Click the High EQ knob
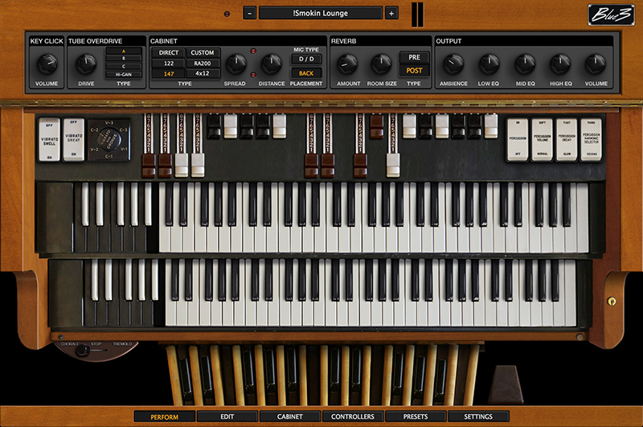 (x=560, y=64)
